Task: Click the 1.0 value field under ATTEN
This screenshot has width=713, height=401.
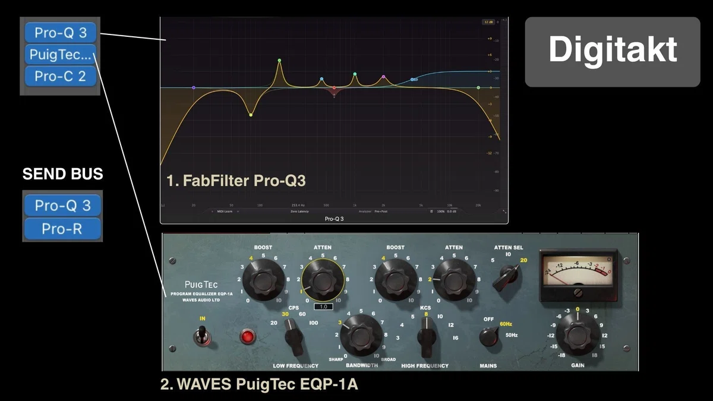Action: click(x=323, y=307)
